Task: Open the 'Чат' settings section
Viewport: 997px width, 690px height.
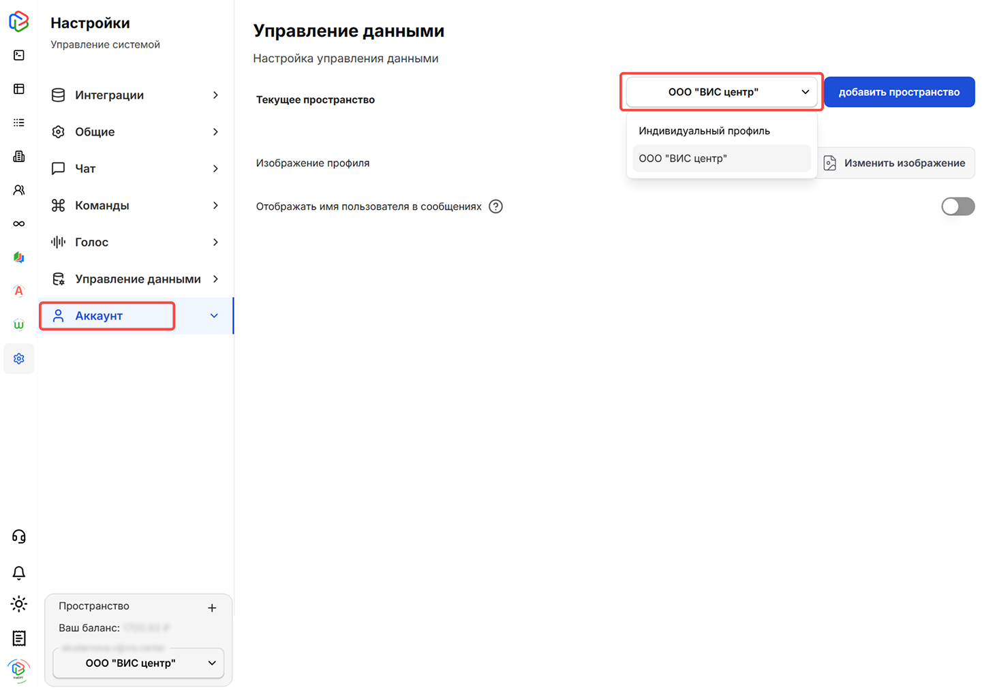Action: point(136,168)
